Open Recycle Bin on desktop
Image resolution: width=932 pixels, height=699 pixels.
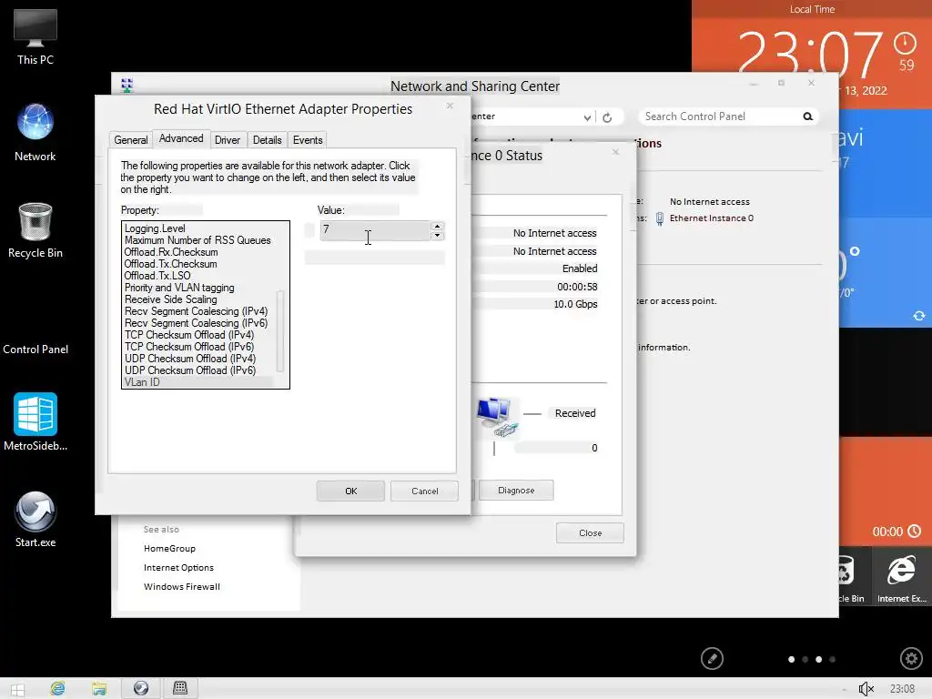pos(35,230)
